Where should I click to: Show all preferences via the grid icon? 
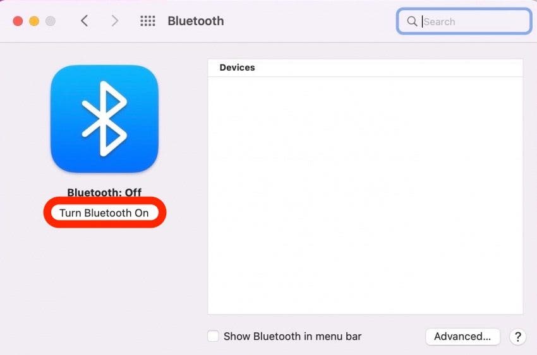[148, 21]
